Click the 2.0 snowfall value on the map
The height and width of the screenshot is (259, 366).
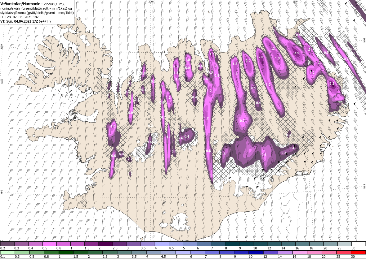(x=261, y=57)
